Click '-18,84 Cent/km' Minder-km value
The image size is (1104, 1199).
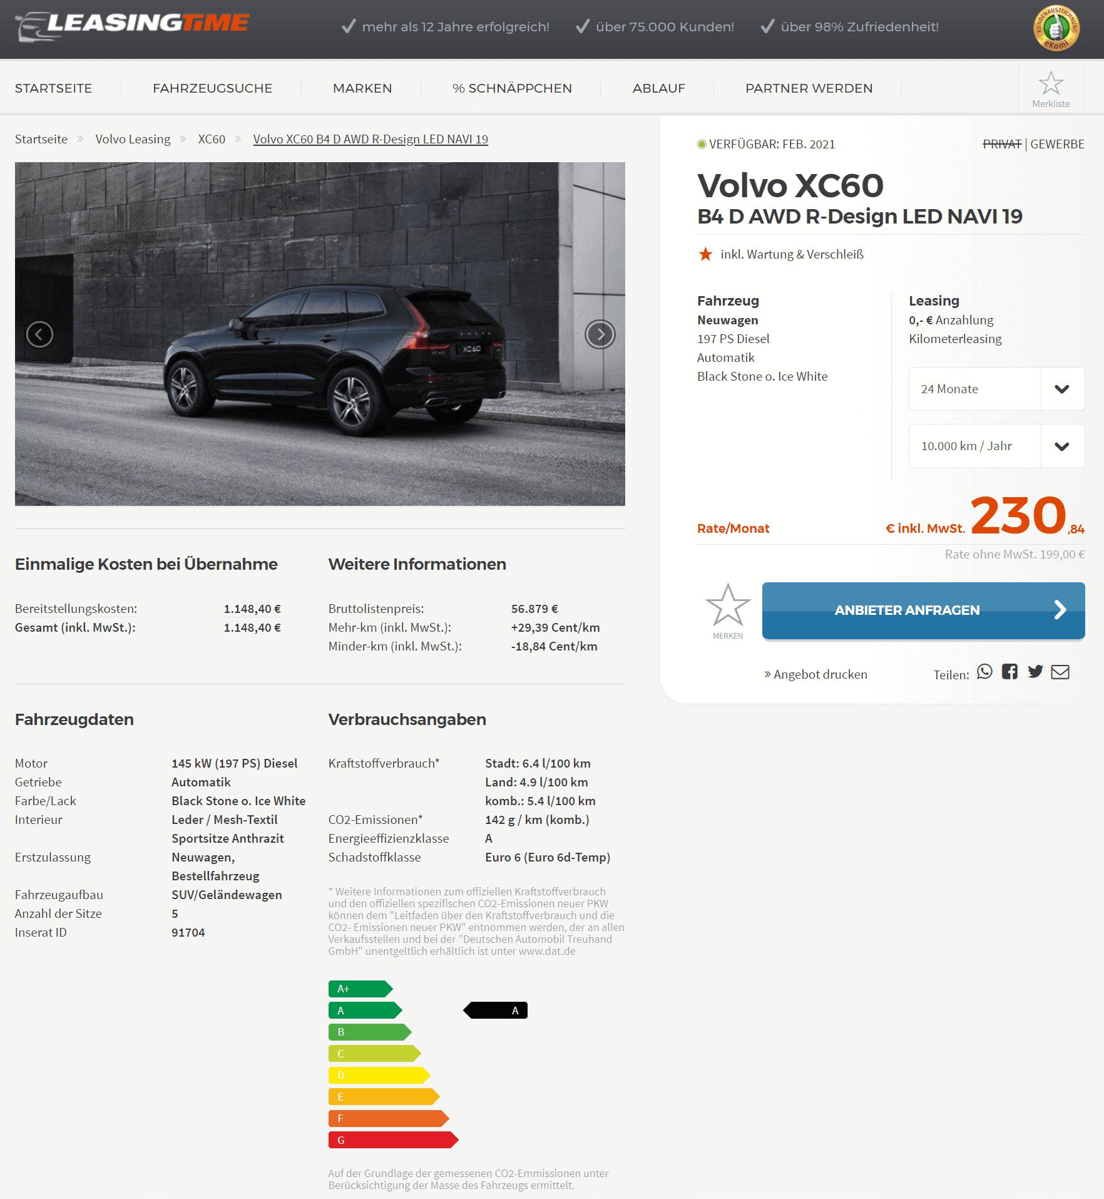tap(554, 646)
